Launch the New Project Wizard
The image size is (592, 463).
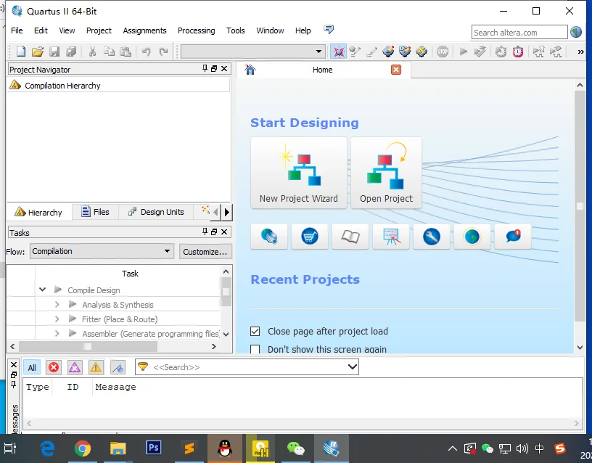click(299, 173)
